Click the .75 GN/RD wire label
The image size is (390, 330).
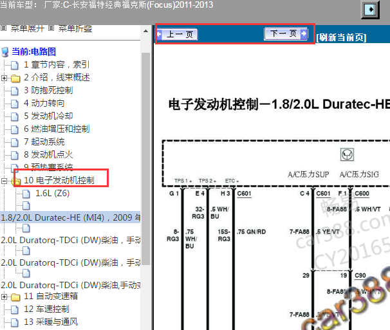(x=251, y=232)
